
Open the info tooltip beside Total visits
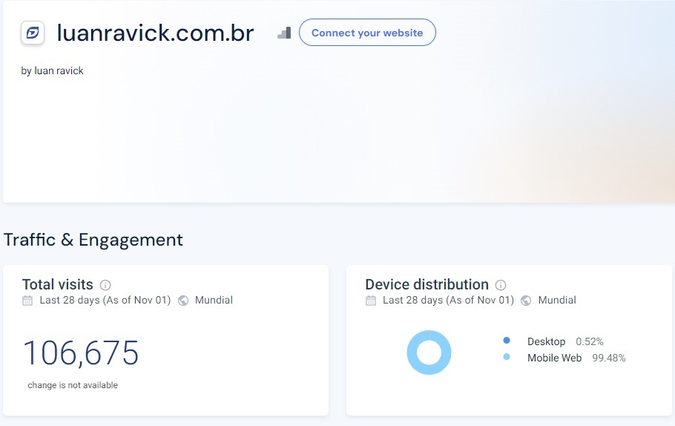coord(105,285)
